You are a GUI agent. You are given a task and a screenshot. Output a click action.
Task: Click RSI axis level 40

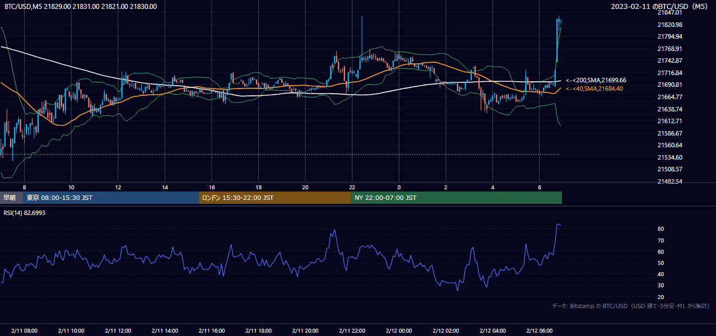coord(661,274)
